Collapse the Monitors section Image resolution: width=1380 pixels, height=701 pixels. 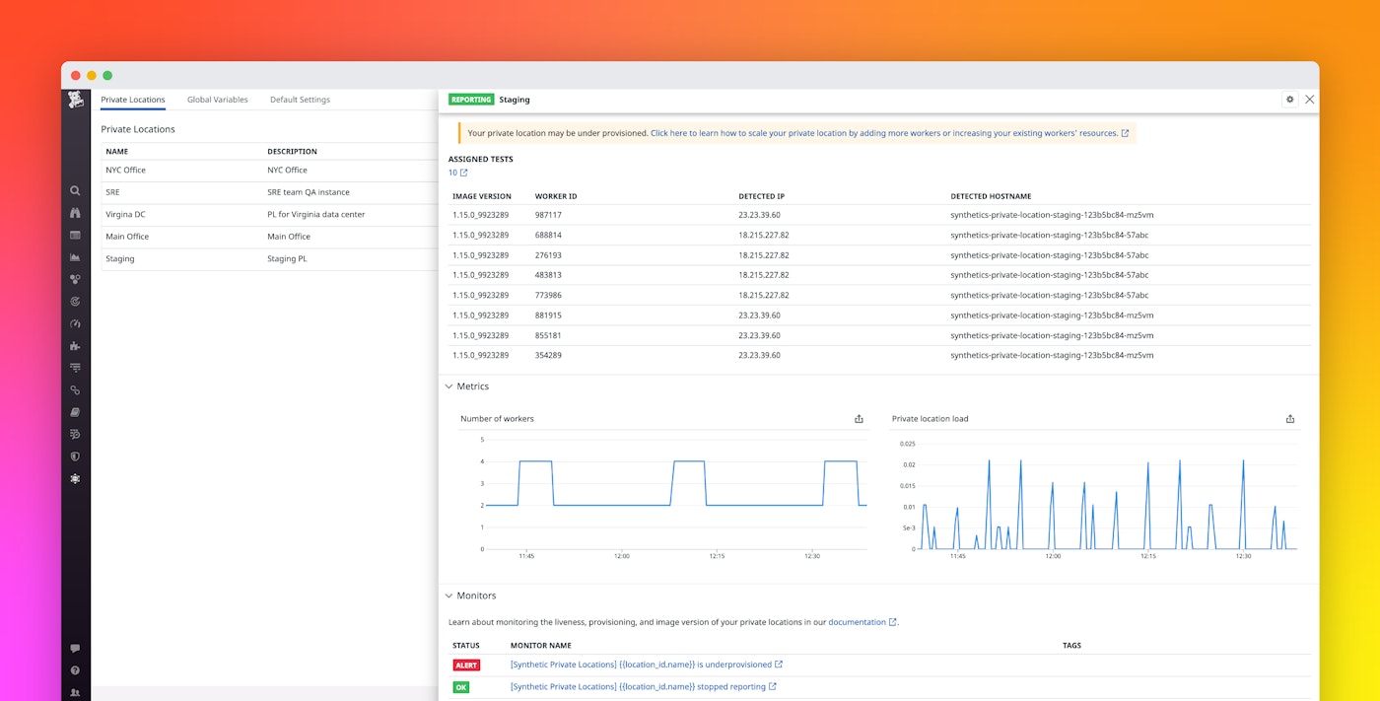click(x=449, y=595)
